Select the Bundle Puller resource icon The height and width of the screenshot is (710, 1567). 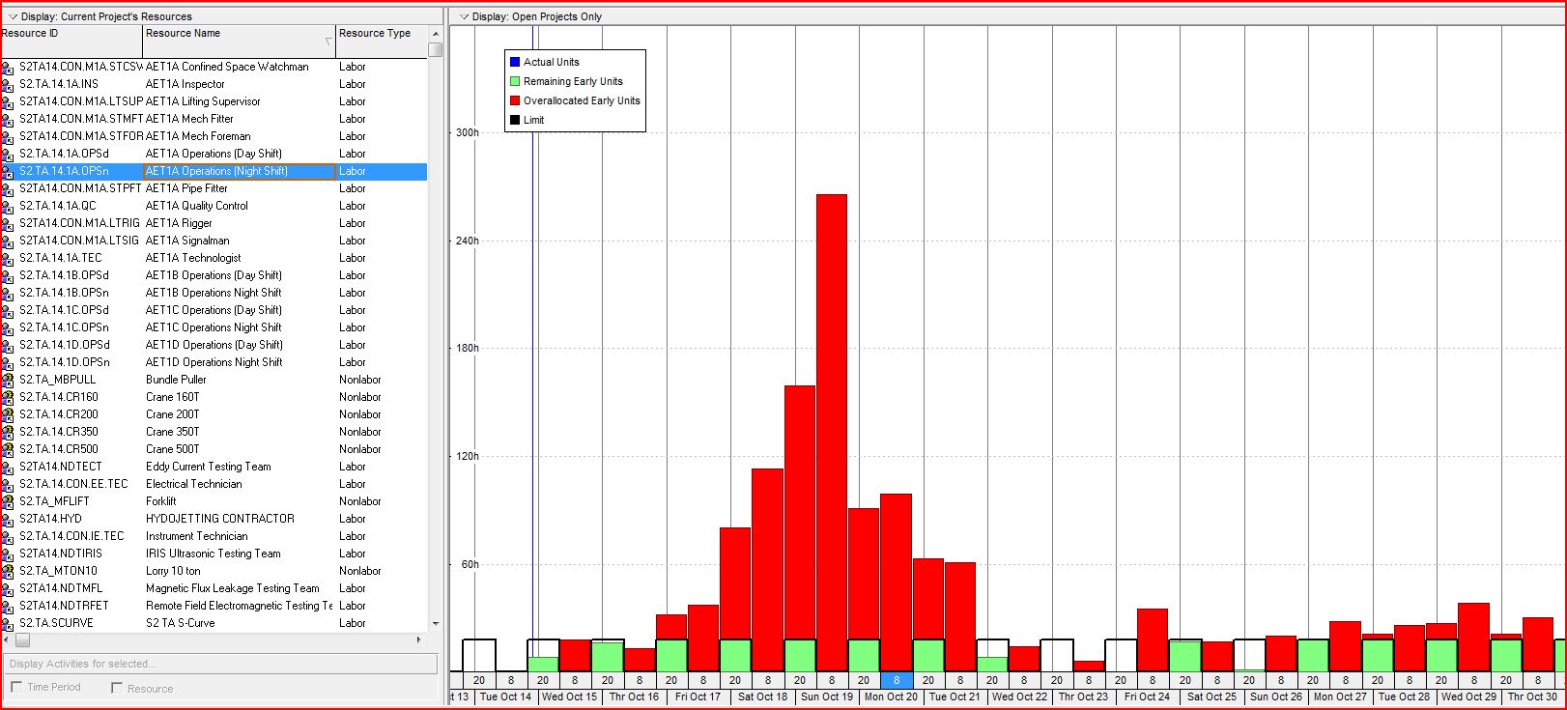pos(8,381)
